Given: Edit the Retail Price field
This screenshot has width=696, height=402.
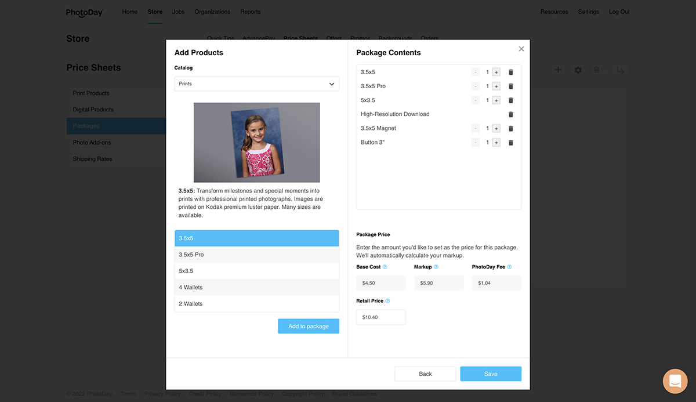Looking at the screenshot, I should [381, 317].
